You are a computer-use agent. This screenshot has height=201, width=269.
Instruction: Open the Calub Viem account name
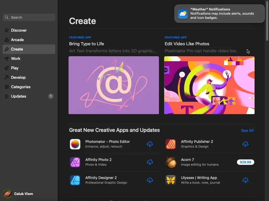tap(23, 194)
